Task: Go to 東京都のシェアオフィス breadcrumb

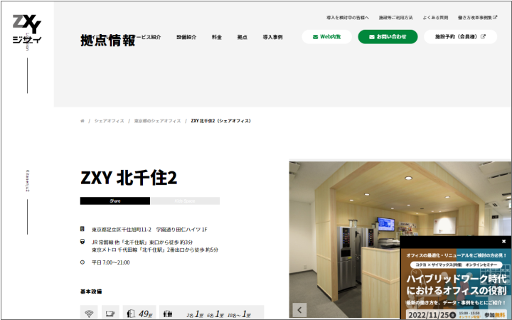Action: click(157, 121)
